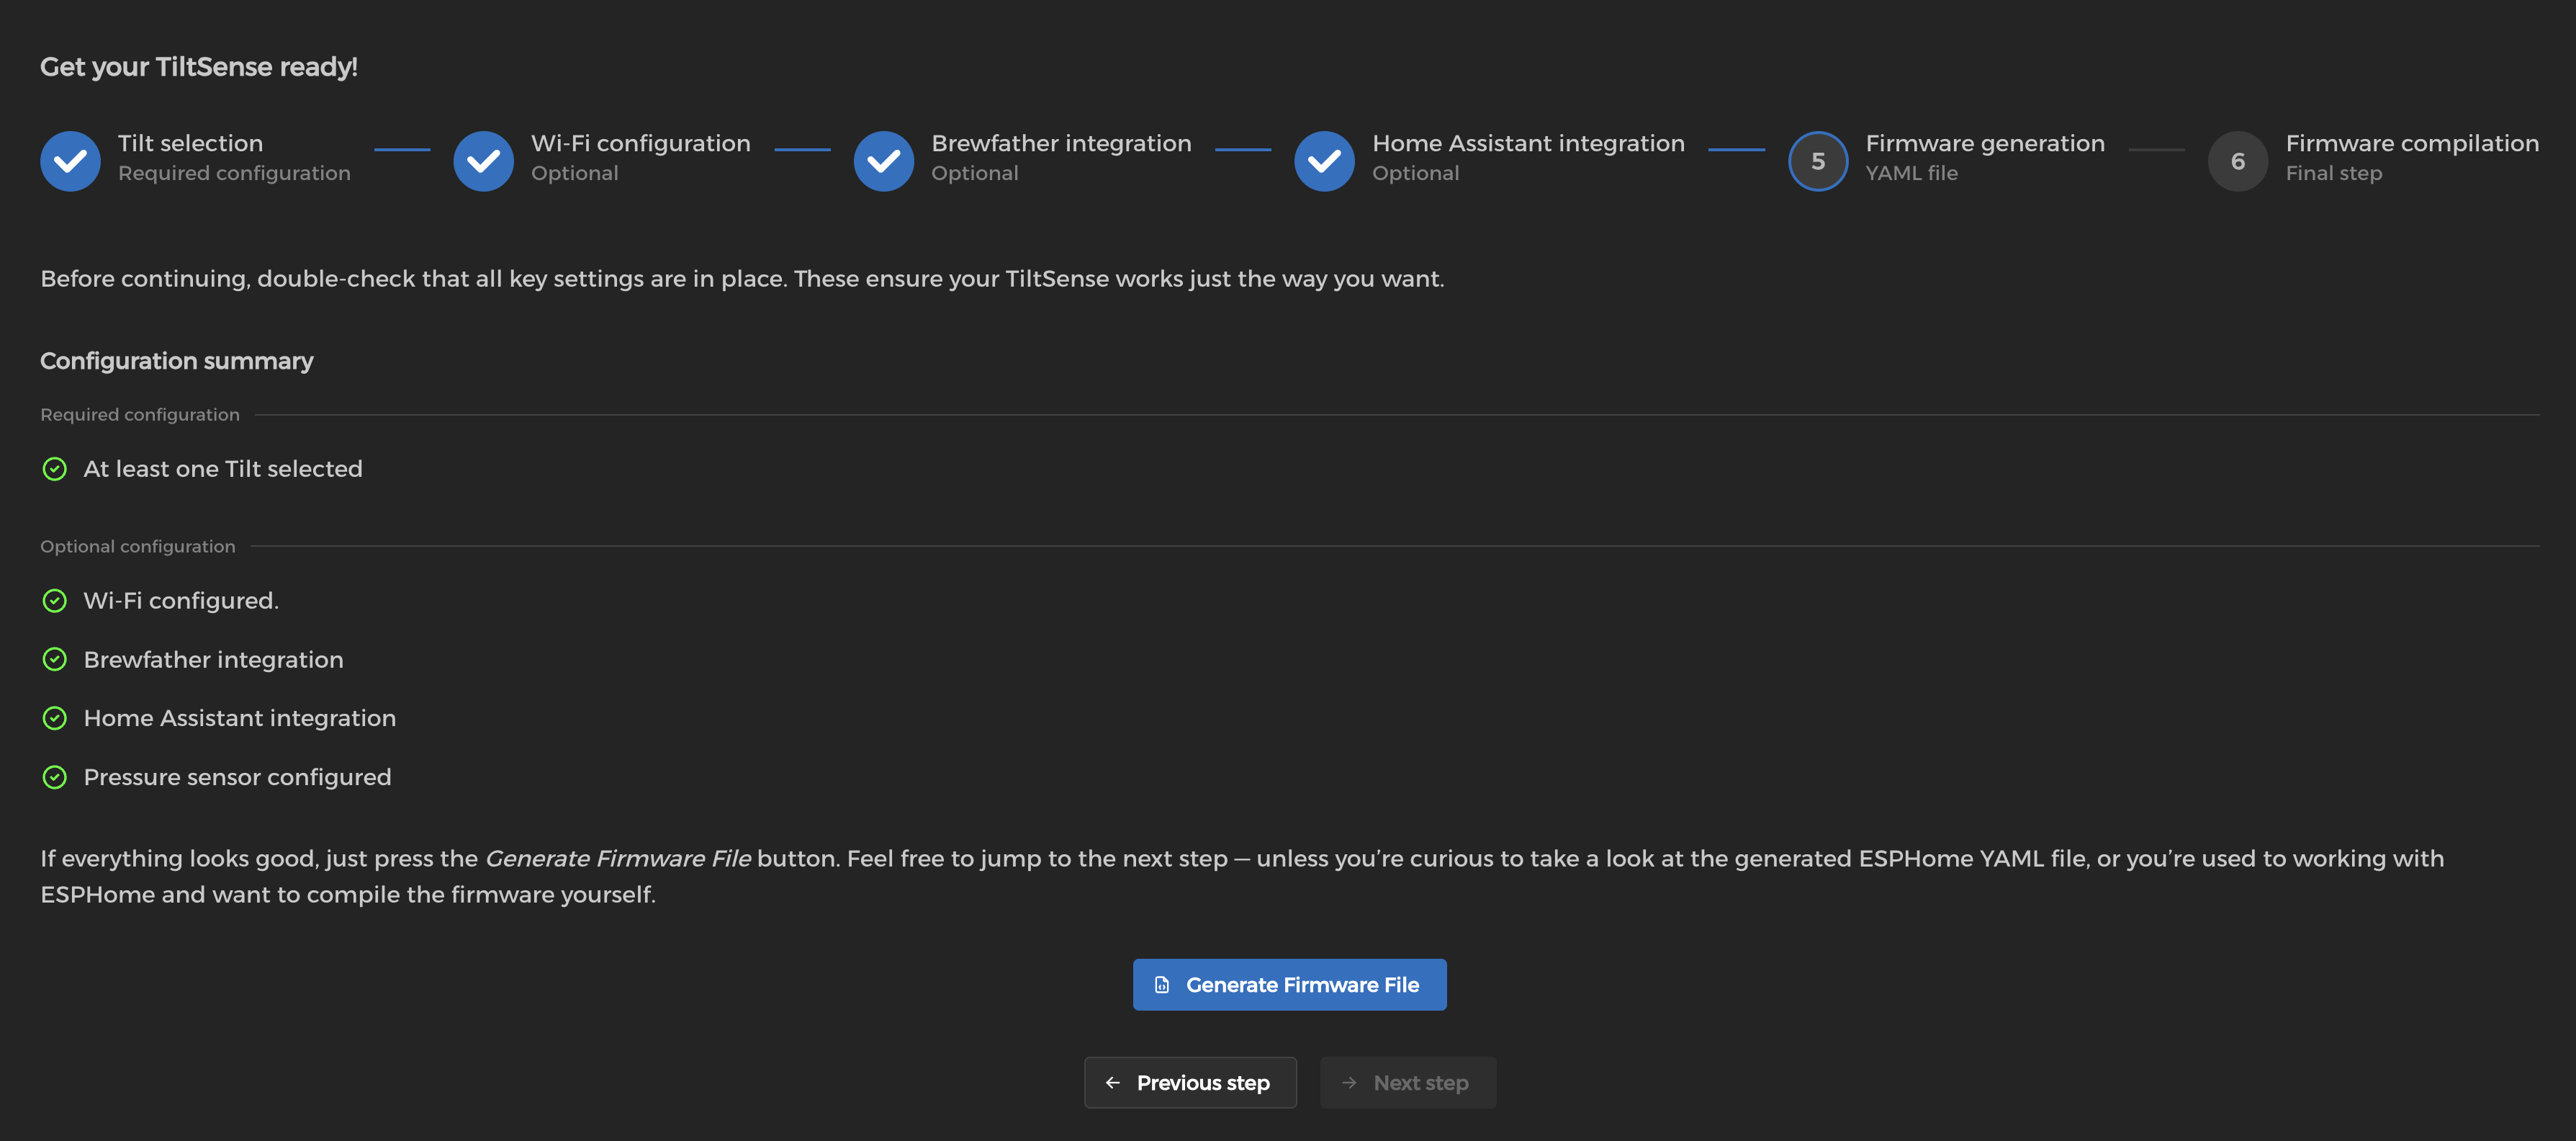Click the 'Required configuration' section divider label
This screenshot has height=1141, width=2576.
tap(140, 414)
